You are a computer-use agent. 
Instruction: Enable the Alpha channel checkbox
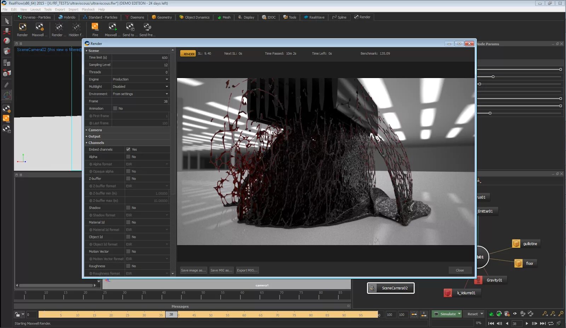click(x=128, y=157)
